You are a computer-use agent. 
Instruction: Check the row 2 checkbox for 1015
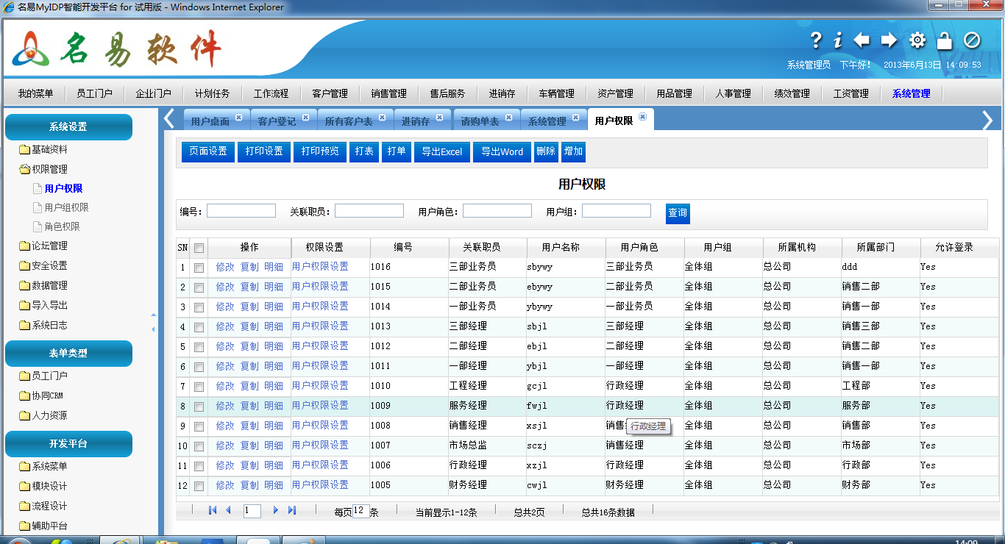[199, 288]
